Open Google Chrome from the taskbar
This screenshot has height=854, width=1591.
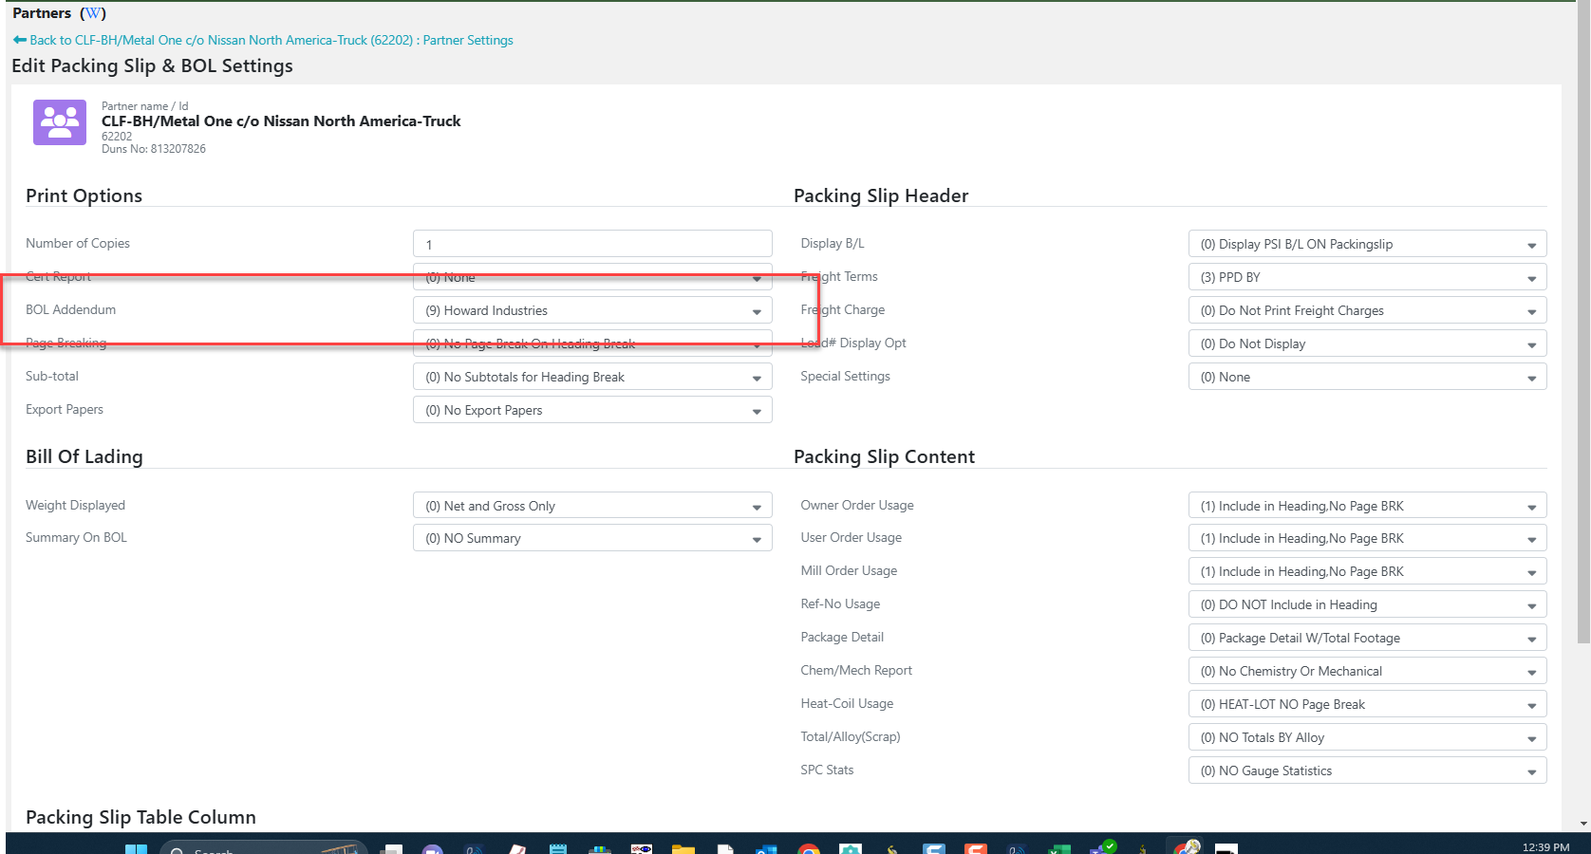[809, 849]
